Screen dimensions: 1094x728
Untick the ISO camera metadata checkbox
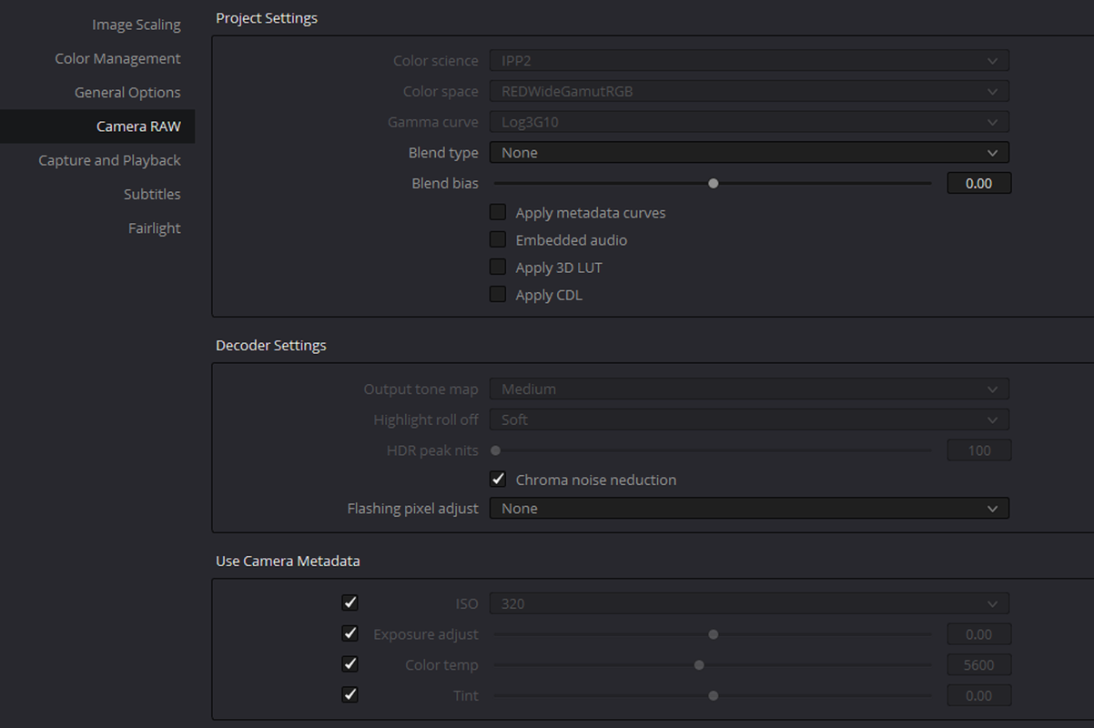[x=349, y=602]
